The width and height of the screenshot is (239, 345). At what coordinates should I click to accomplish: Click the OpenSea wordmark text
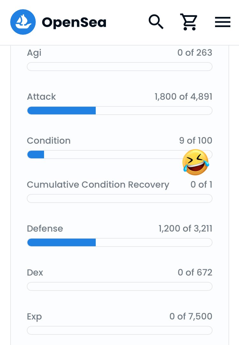click(74, 22)
